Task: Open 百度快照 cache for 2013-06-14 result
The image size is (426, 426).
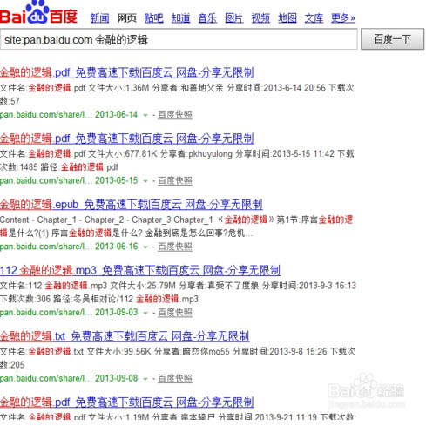Action: 175,115
